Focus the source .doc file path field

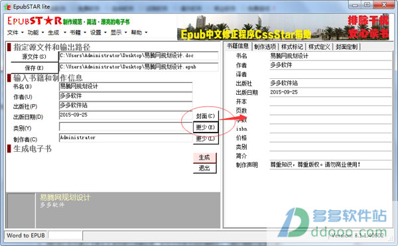(139, 56)
